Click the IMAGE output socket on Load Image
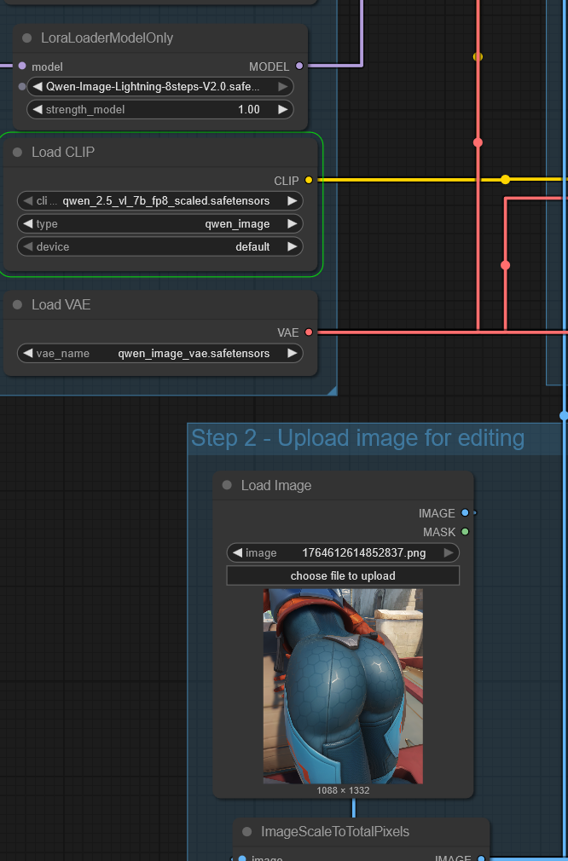This screenshot has width=568, height=861. (466, 513)
